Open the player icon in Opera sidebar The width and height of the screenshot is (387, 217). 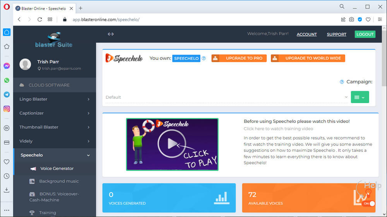7,128
